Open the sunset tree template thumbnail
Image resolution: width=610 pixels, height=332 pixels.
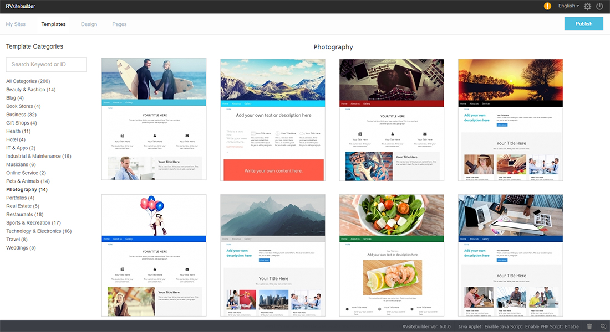pyautogui.click(x=510, y=119)
